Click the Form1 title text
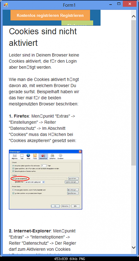The image size is (139, 261). click(69, 5)
